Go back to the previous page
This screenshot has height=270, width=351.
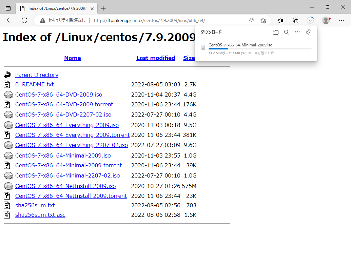[9, 20]
